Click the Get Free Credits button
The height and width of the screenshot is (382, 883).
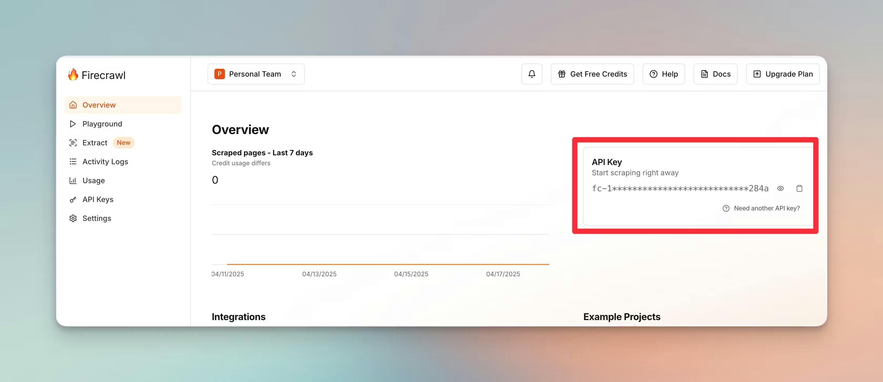click(592, 74)
